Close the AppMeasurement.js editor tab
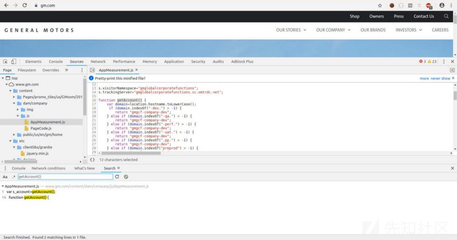The width and height of the screenshot is (457, 240). tap(136, 70)
